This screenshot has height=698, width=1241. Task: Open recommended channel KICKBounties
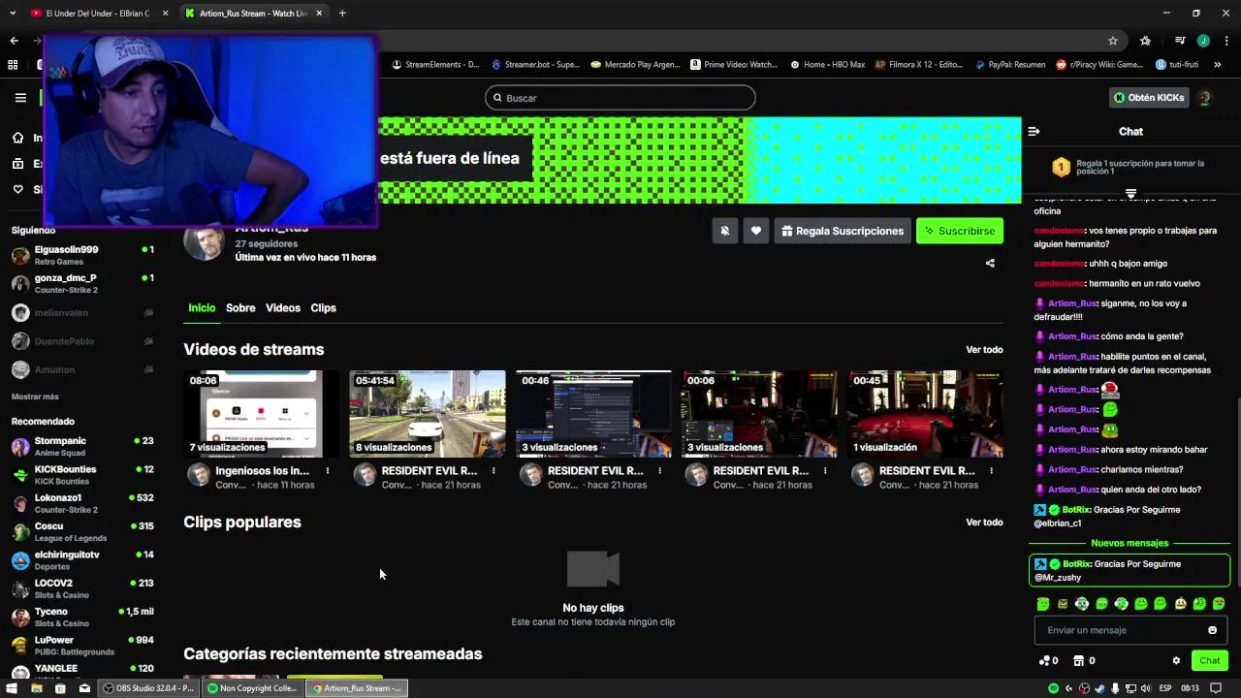click(82, 475)
